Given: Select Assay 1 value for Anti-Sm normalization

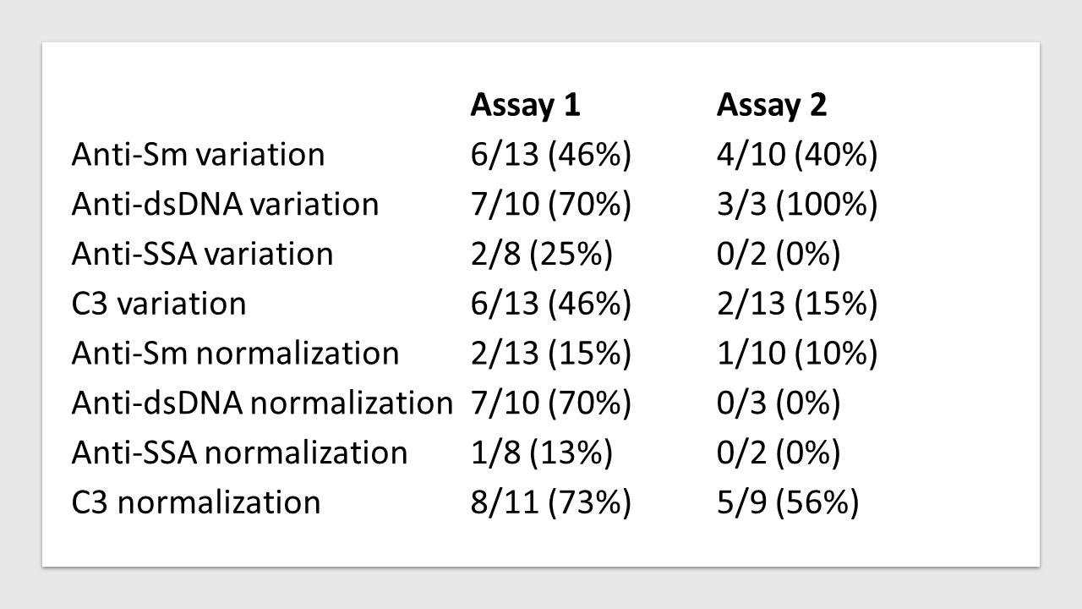Looking at the screenshot, I should pos(550,353).
